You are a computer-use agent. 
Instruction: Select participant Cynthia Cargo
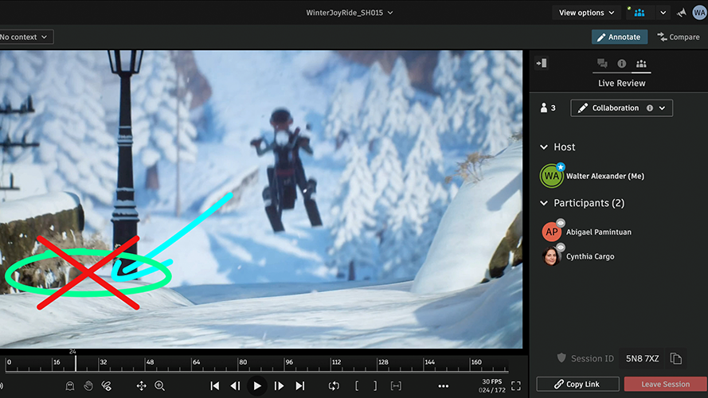coord(590,256)
